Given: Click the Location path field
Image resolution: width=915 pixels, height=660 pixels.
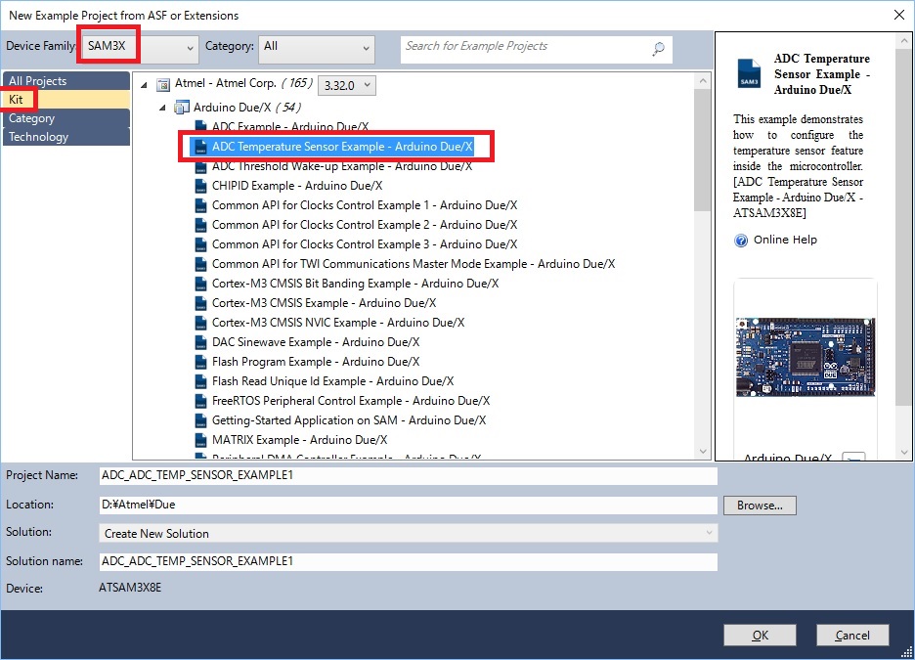Looking at the screenshot, I should (x=409, y=505).
